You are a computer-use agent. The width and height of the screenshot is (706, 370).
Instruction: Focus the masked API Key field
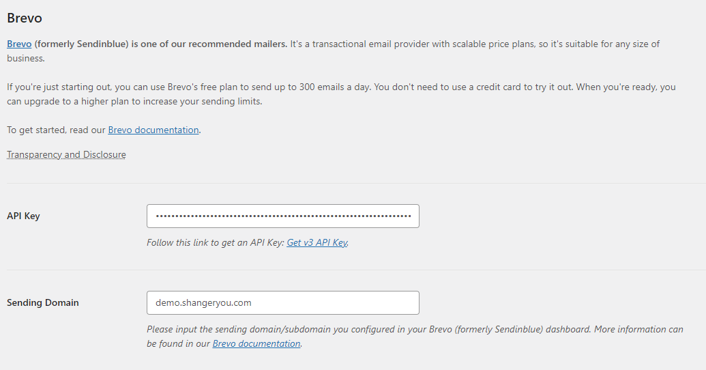pos(283,216)
